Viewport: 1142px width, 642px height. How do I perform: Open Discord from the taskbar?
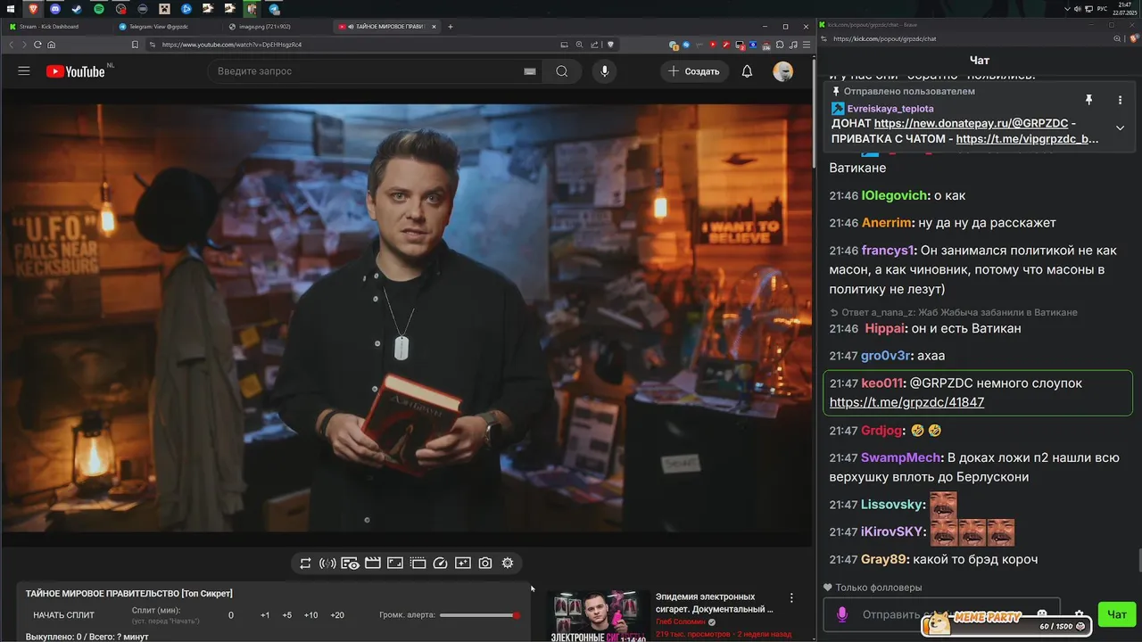54,9
